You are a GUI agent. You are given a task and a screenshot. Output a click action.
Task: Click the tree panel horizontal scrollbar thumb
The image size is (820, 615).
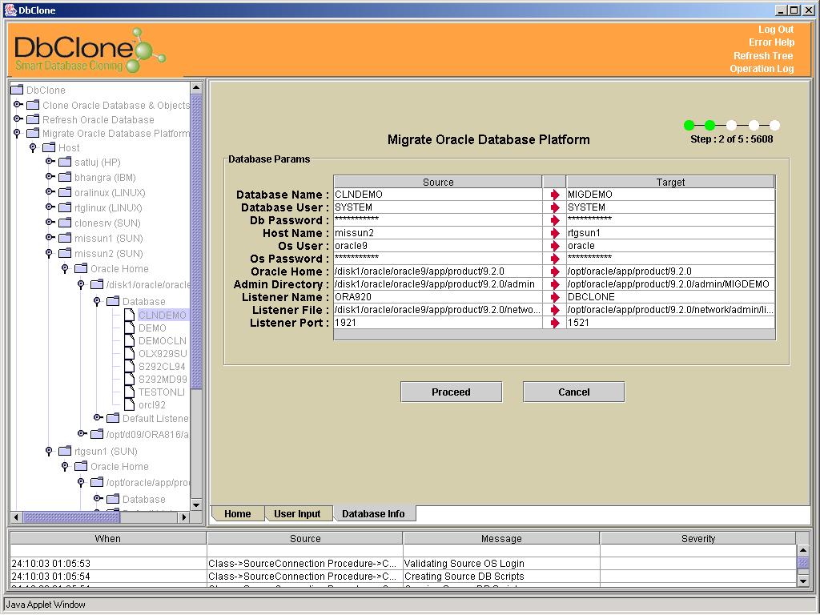click(x=71, y=517)
